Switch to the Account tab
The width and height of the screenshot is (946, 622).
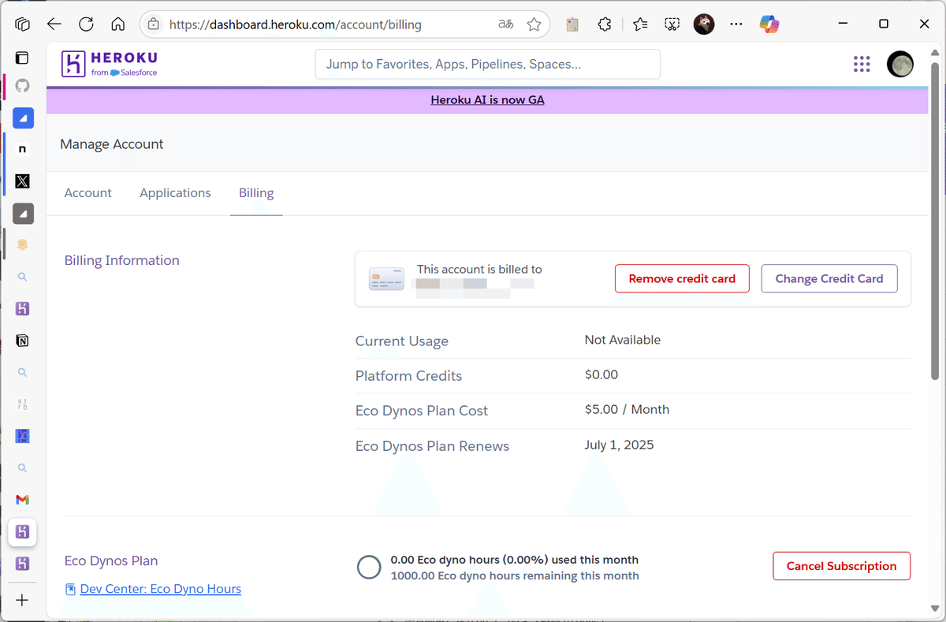[88, 193]
